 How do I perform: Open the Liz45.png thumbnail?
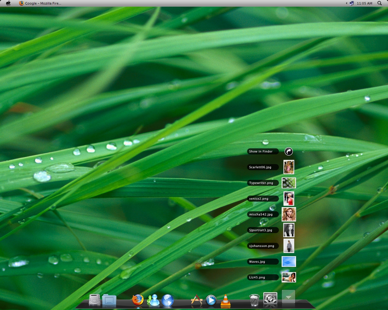pyautogui.click(x=289, y=277)
